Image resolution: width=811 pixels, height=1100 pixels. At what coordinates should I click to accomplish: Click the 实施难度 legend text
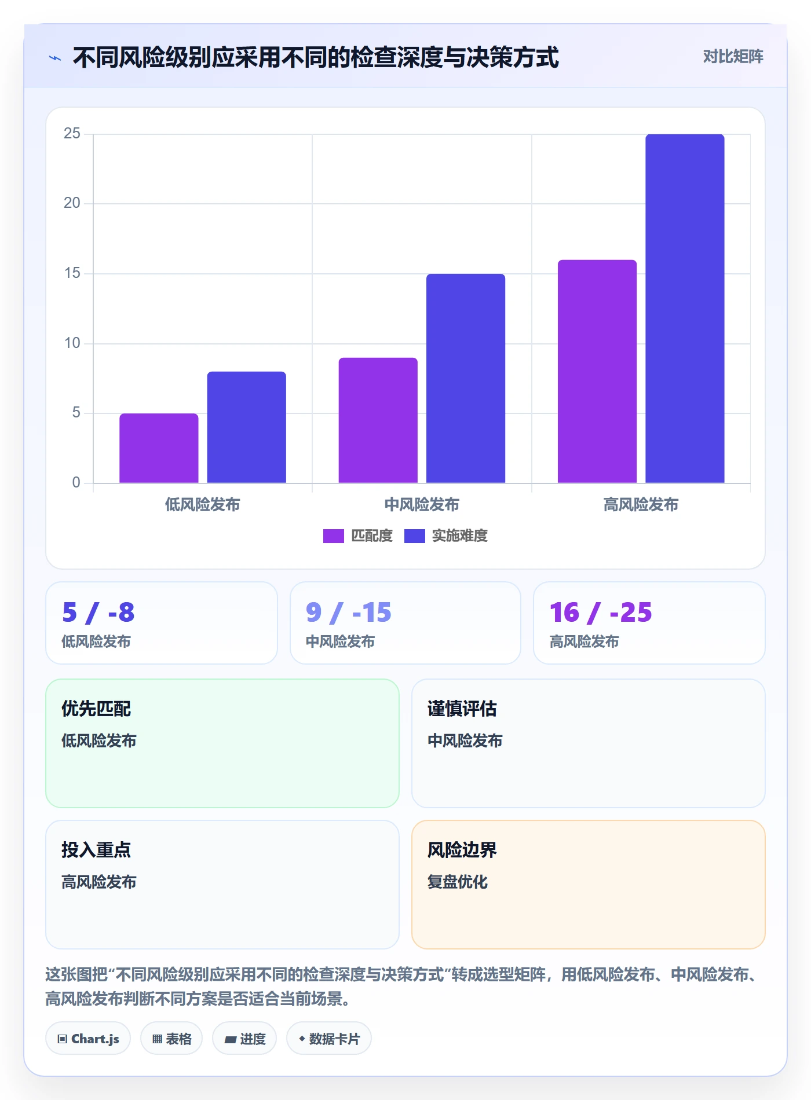coord(460,536)
